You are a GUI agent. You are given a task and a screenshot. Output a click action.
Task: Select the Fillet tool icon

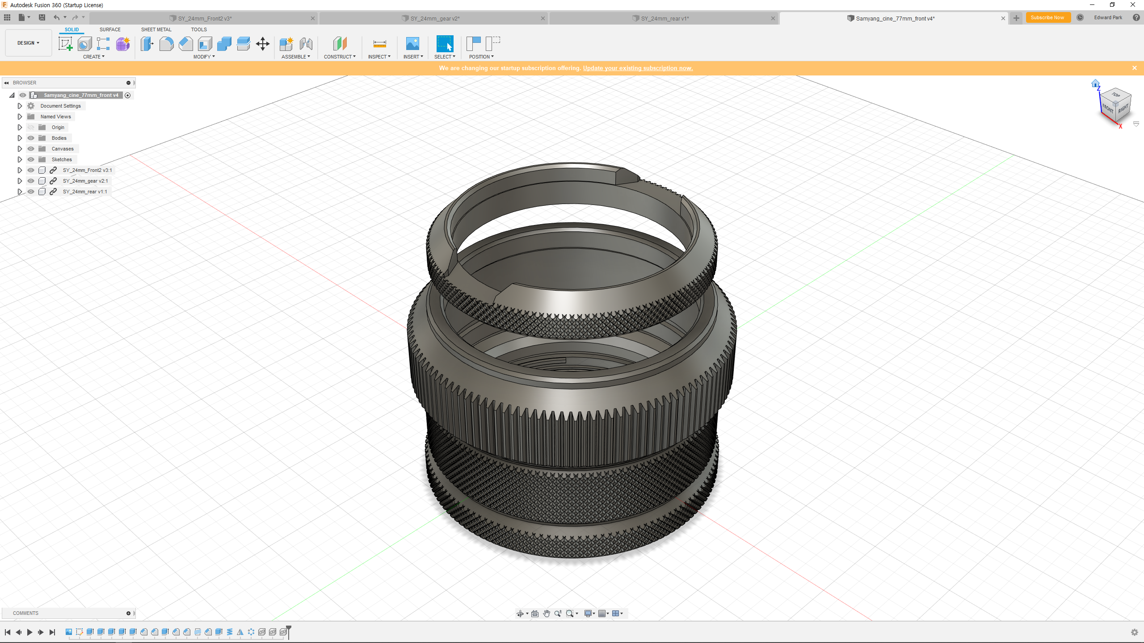[x=166, y=44]
